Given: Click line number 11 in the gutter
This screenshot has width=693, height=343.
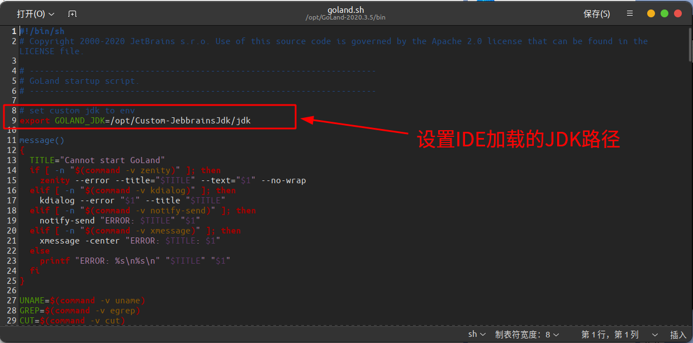Looking at the screenshot, I should coord(11,140).
